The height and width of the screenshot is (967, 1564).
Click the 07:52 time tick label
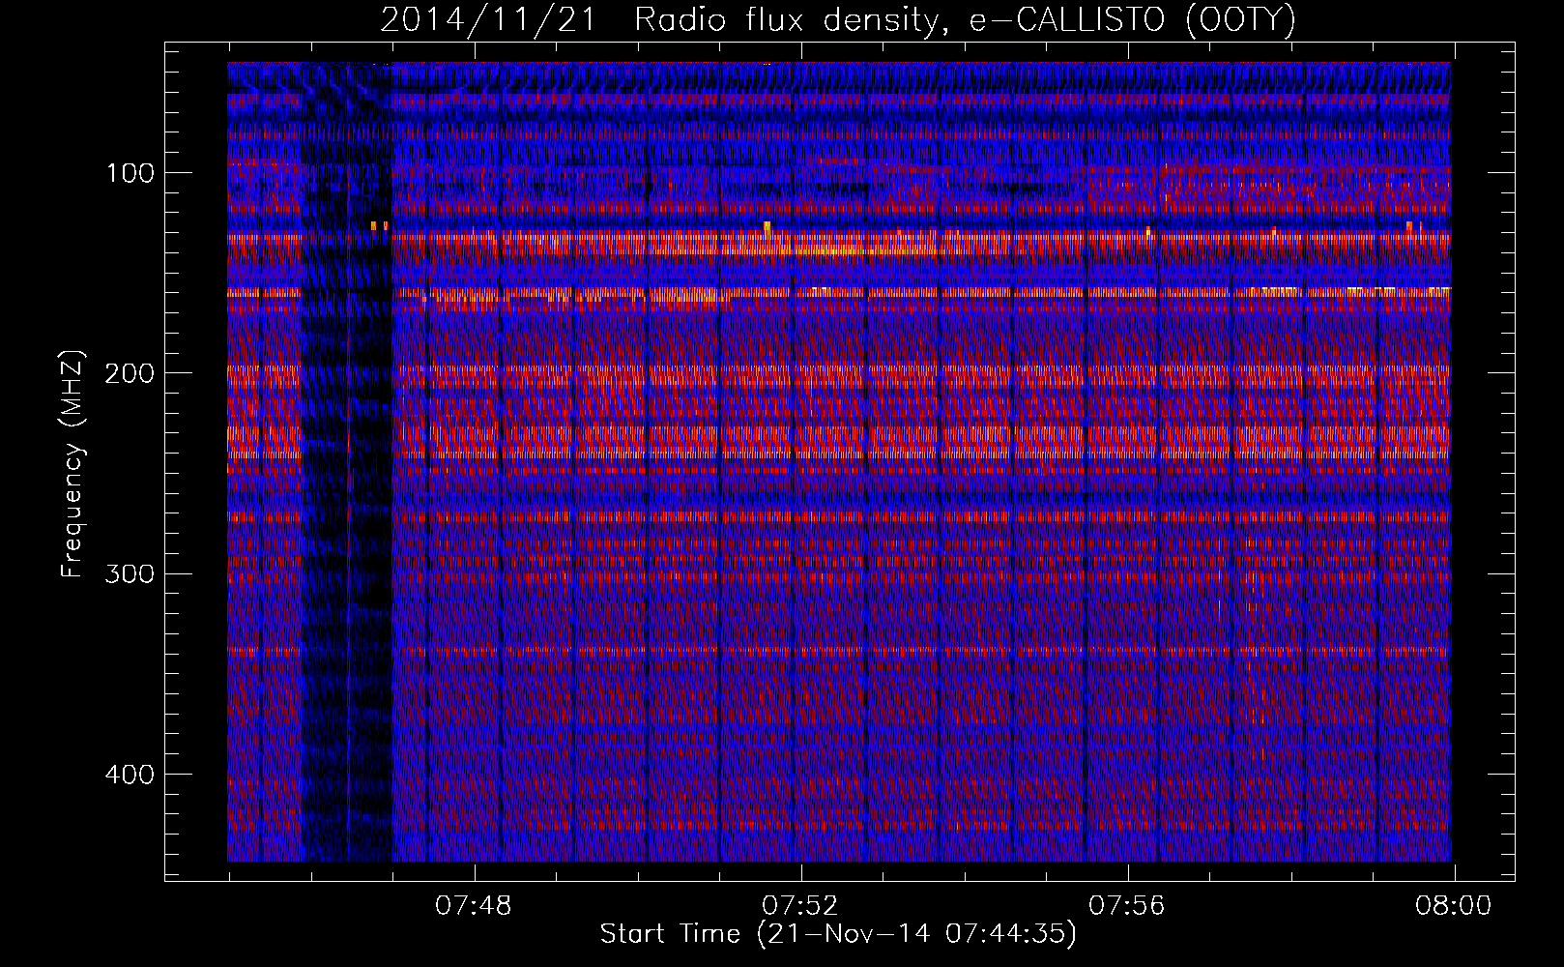pyautogui.click(x=800, y=906)
